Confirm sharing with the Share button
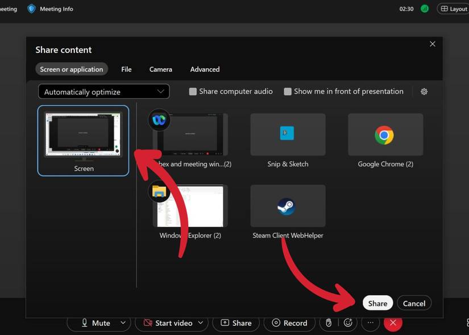The height and width of the screenshot is (335, 469). point(377,303)
